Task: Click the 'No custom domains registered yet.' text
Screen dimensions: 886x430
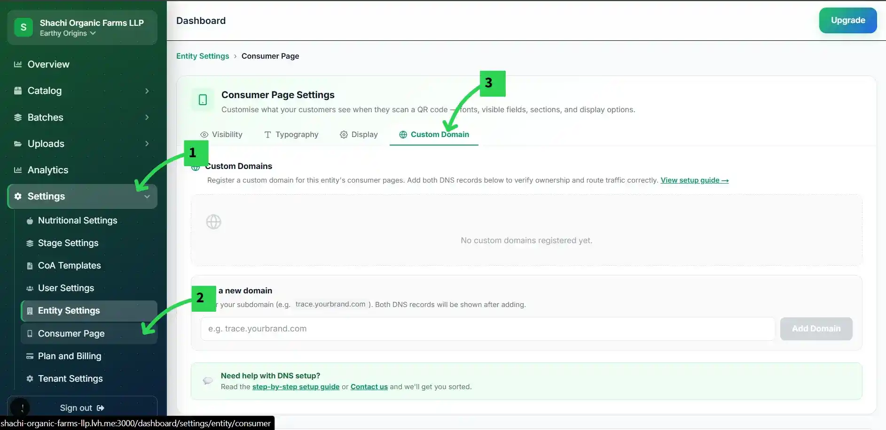Action: coord(526,240)
